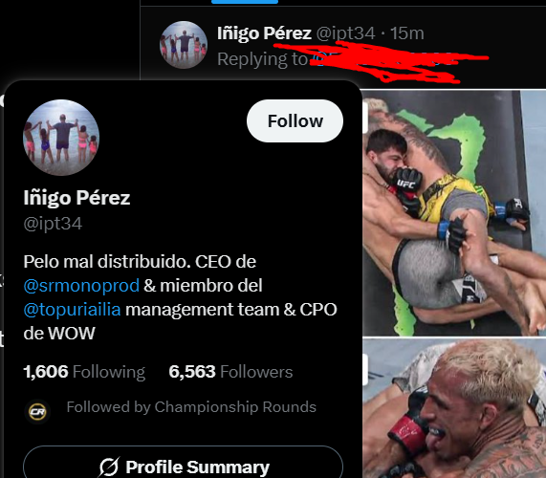Click the Grok icon in Profile Summary
The width and height of the screenshot is (546, 478).
109,467
